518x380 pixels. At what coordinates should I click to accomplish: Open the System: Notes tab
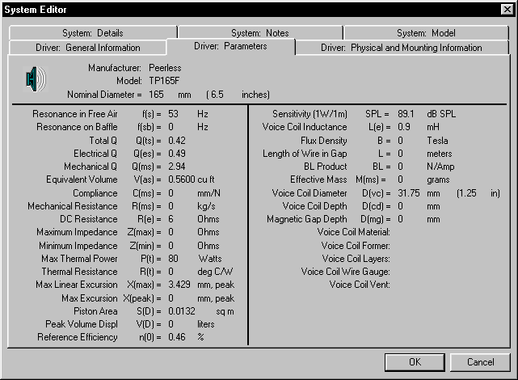260,33
